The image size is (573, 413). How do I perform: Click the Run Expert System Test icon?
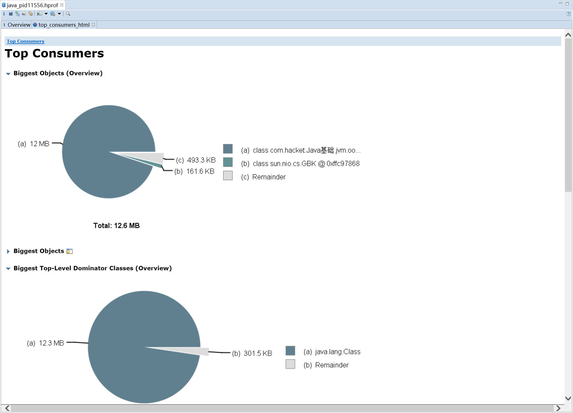(40, 14)
